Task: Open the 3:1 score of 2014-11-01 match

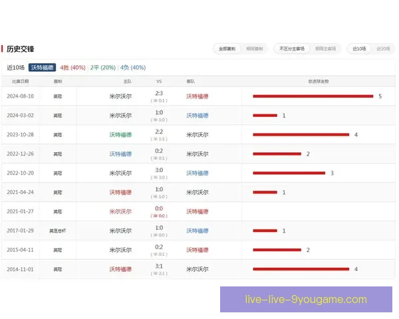Action: point(159,266)
